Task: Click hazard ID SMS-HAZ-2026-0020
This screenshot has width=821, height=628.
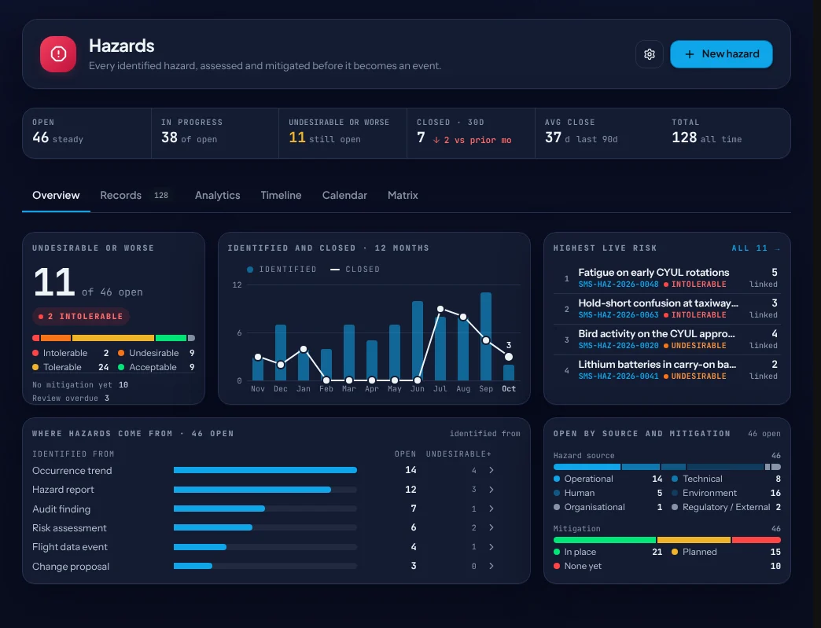Action: pyautogui.click(x=618, y=345)
